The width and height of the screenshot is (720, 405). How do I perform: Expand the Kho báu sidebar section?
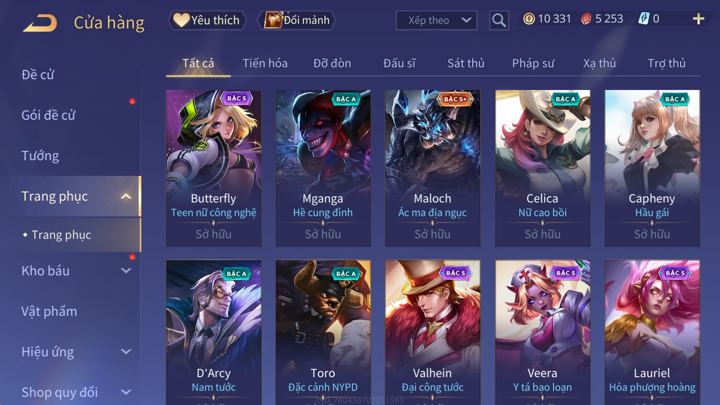126,271
